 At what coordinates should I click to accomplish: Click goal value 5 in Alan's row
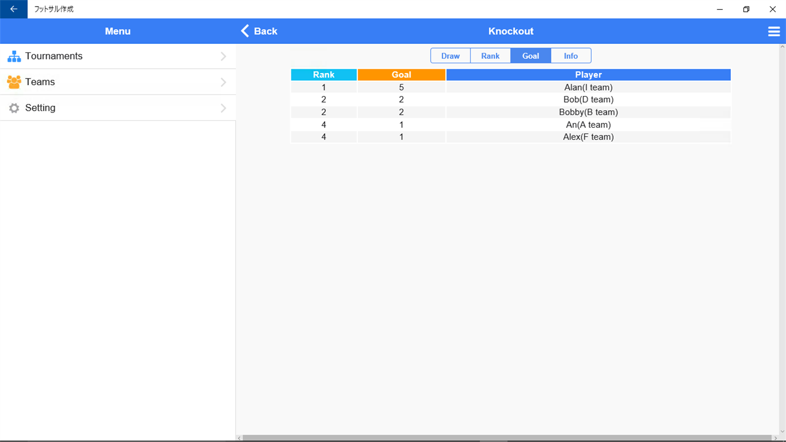point(402,87)
